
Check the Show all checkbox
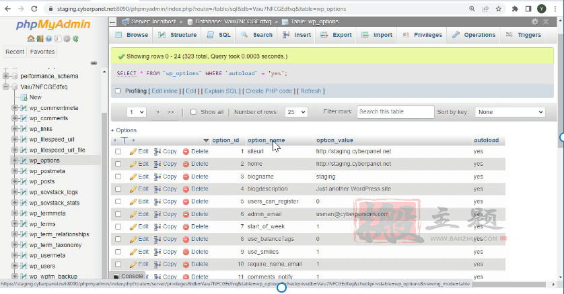coord(193,112)
